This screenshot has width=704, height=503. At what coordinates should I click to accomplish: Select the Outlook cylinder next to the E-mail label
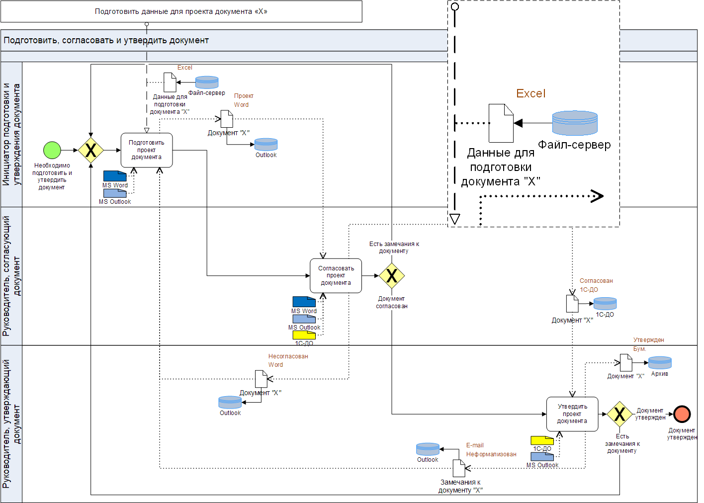(428, 449)
